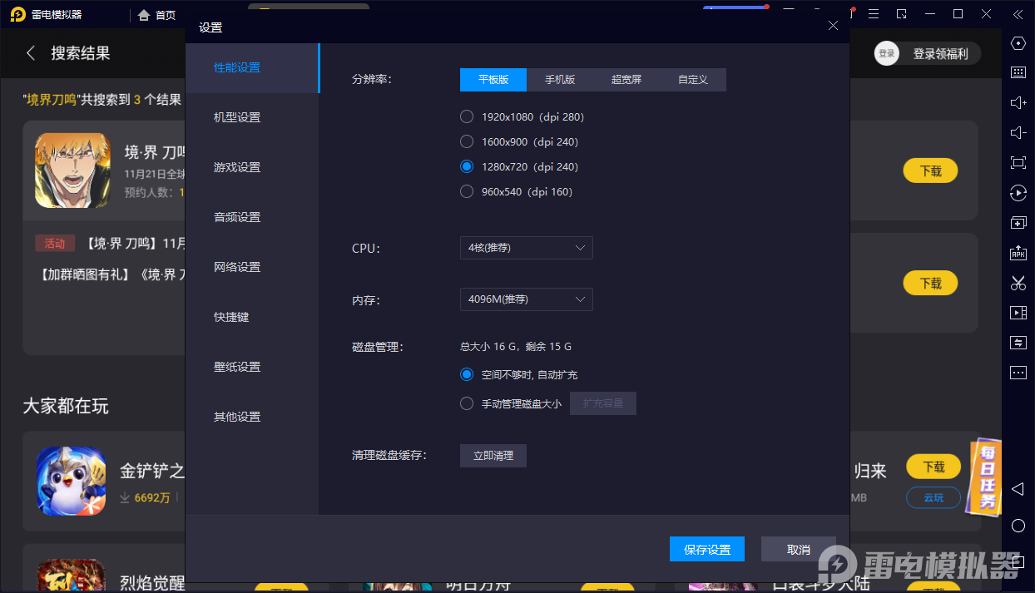Open the operation recorder icon
Image resolution: width=1035 pixels, height=593 pixels.
(x=1018, y=193)
